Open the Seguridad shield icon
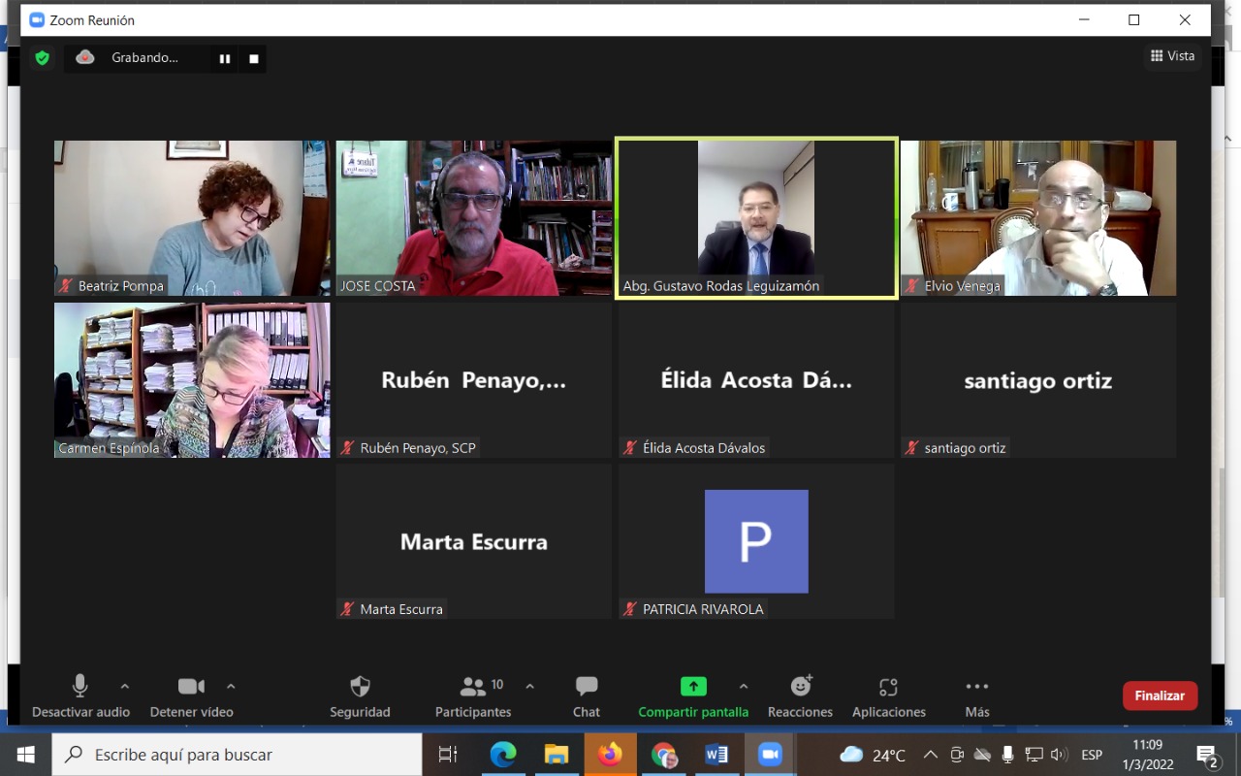This screenshot has height=776, width=1241. pos(360,688)
